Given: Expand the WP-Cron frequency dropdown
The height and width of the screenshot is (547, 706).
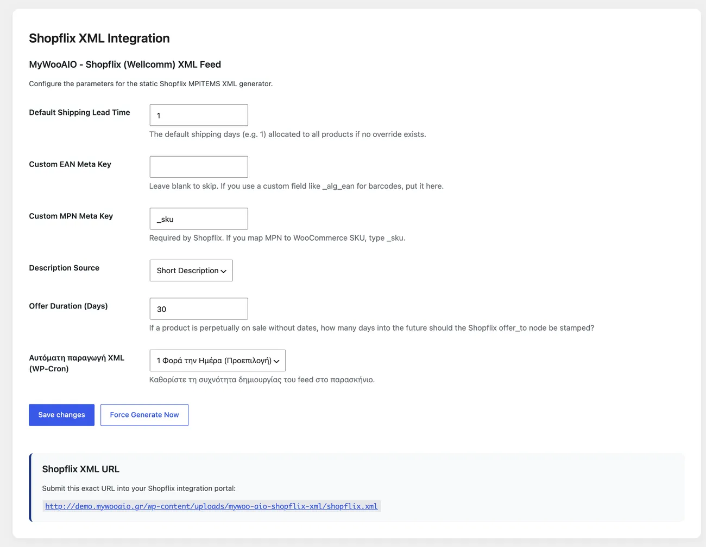Looking at the screenshot, I should tap(218, 361).
